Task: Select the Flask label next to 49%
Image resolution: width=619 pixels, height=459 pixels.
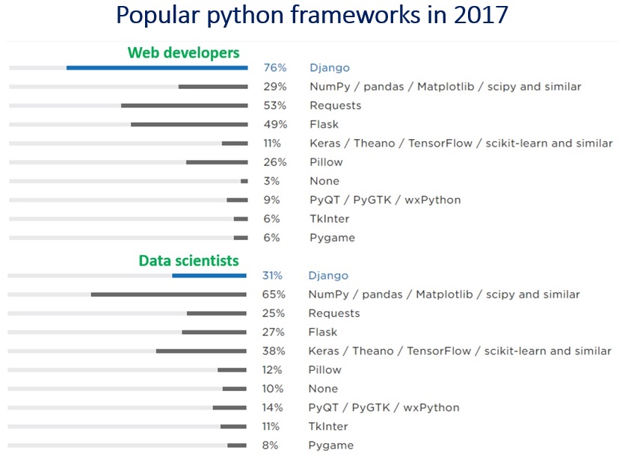Action: point(324,124)
